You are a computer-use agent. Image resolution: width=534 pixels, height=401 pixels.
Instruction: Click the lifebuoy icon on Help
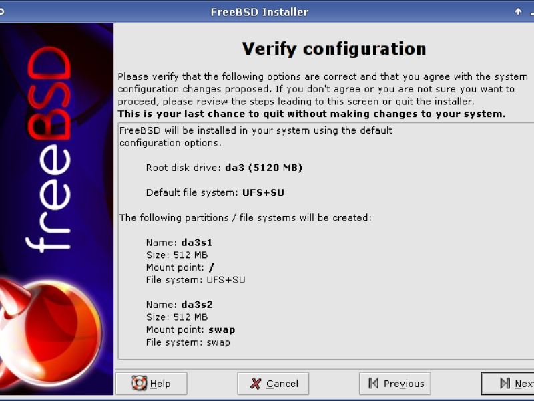(x=140, y=383)
